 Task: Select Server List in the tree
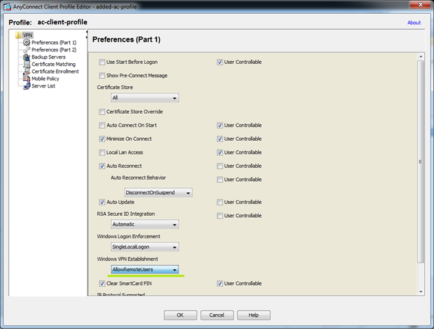(x=43, y=86)
